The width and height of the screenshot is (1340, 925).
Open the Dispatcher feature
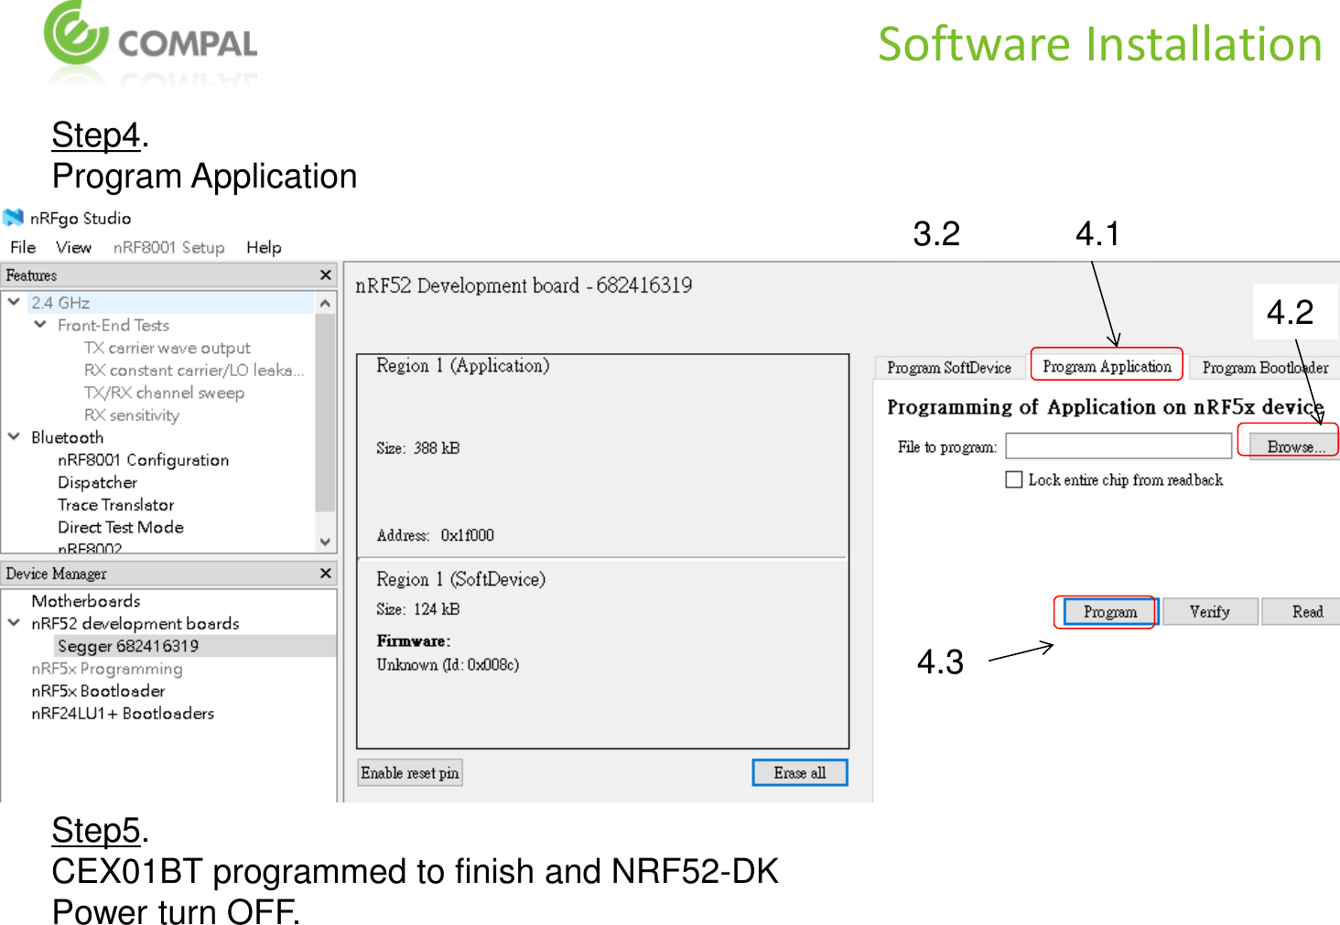97,482
